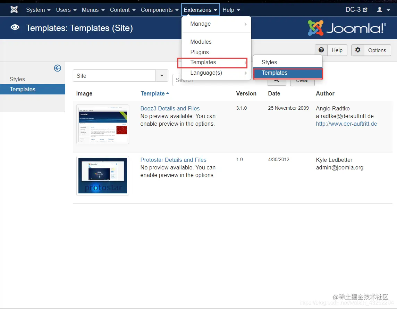
Task: Click the 25 November 2009 date cell
Action: click(x=288, y=108)
